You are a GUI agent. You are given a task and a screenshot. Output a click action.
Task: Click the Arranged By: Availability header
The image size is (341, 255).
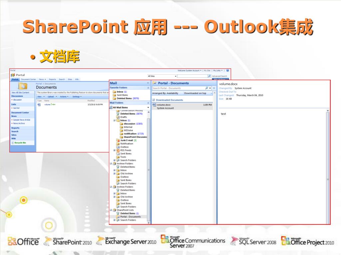(x=165, y=93)
